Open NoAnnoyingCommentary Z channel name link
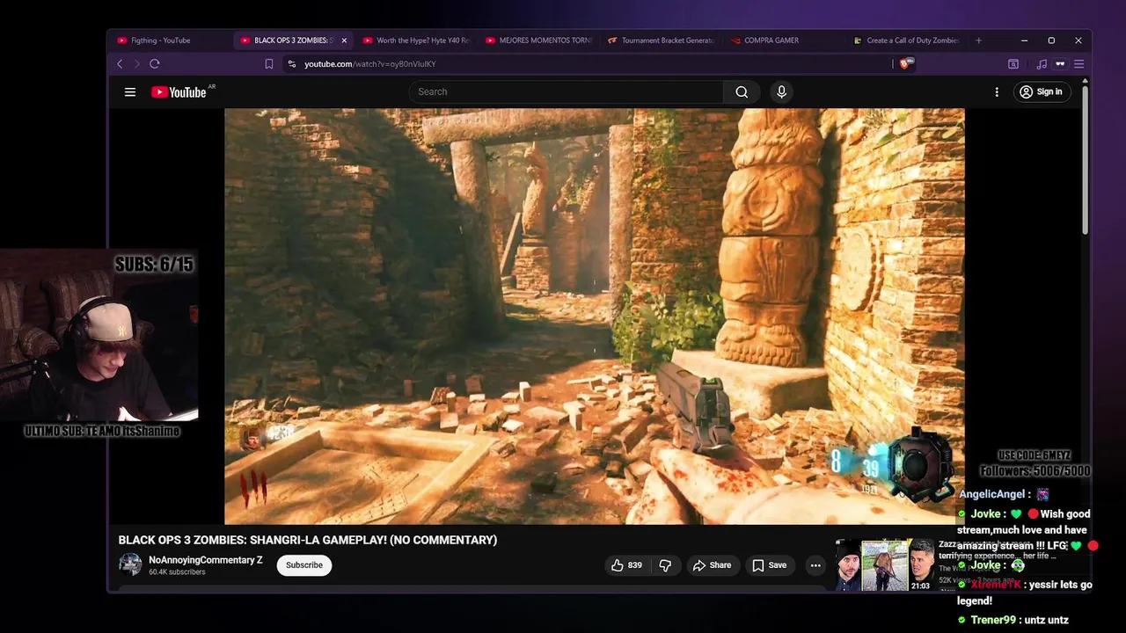 coord(206,560)
